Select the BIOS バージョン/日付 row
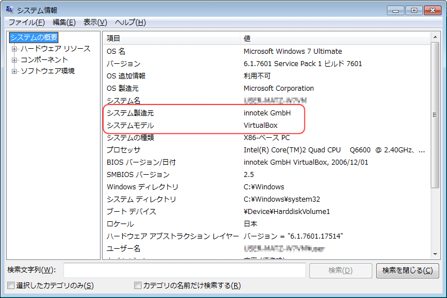The width and height of the screenshot is (447, 298). point(267,162)
